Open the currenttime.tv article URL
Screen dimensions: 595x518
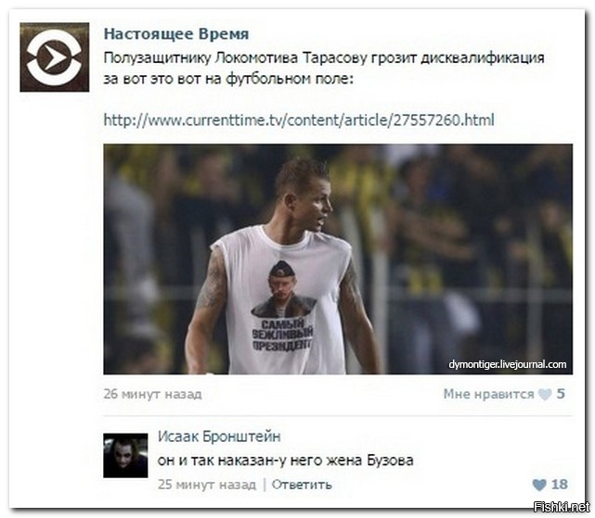point(299,120)
